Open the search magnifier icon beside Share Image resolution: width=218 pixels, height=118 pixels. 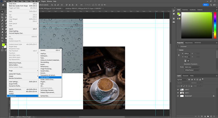(212, 5)
